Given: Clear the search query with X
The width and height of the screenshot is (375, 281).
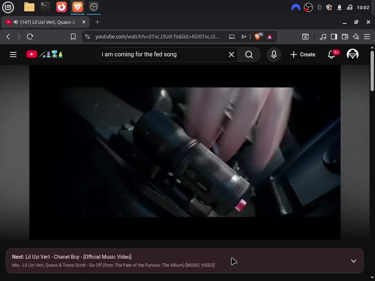Looking at the screenshot, I should point(231,55).
